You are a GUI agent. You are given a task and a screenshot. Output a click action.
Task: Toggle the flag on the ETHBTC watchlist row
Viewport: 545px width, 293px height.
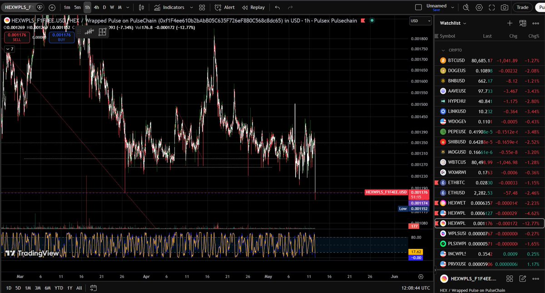[437, 183]
